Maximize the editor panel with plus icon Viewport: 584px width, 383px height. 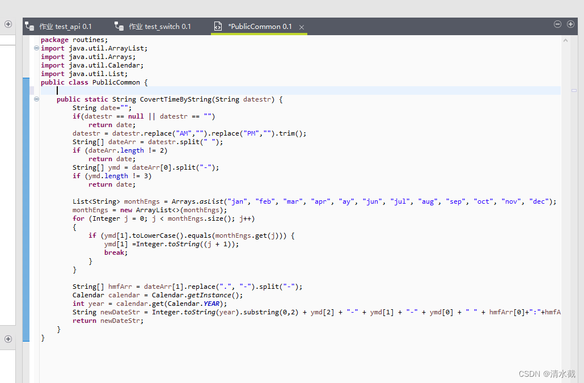pos(570,24)
